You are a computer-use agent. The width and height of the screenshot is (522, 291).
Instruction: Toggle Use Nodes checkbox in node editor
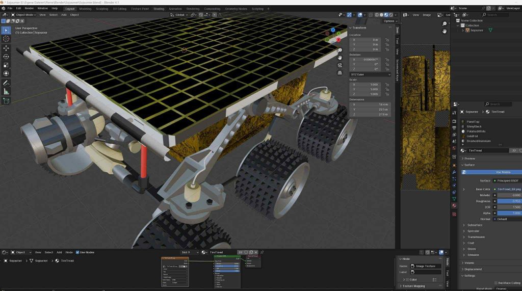[78, 252]
